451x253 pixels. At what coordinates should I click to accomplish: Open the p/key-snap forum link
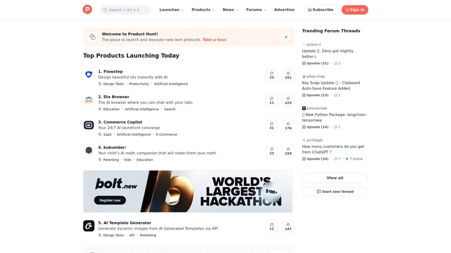point(316,76)
